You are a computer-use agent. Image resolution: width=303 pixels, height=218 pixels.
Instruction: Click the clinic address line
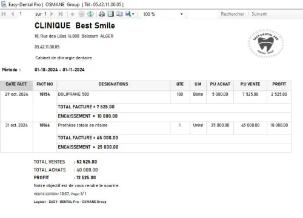tap(74, 36)
